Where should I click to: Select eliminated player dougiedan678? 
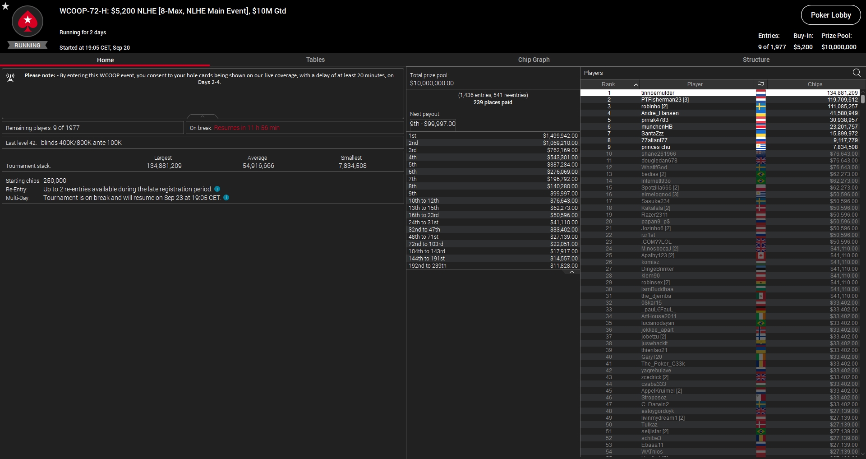720,161
